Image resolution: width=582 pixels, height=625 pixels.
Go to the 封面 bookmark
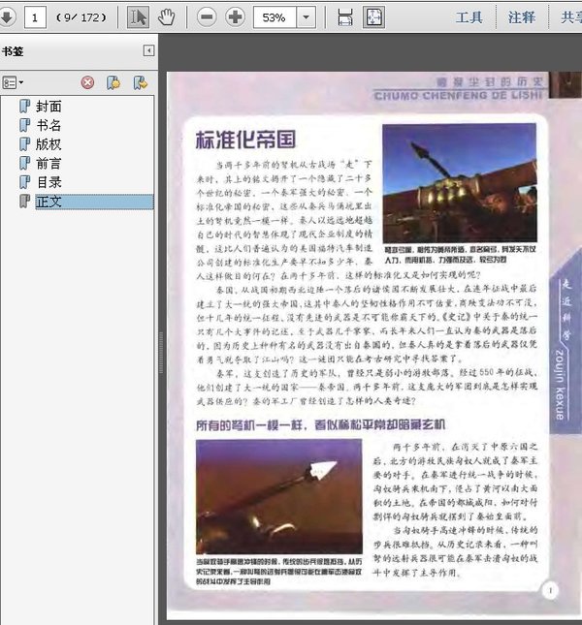[x=48, y=106]
